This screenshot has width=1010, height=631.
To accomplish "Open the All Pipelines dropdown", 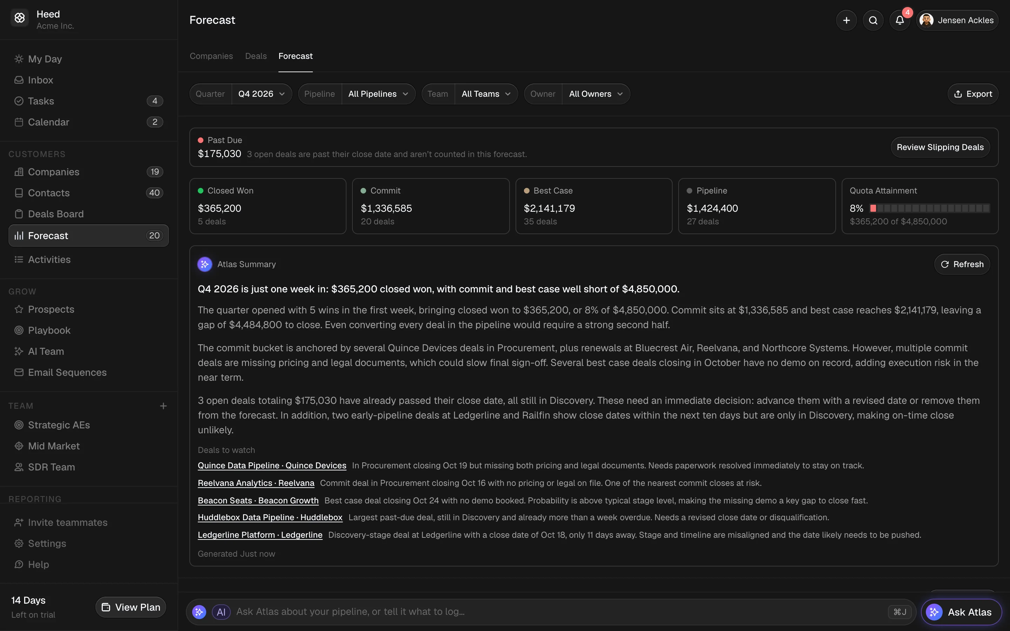I will (x=378, y=94).
